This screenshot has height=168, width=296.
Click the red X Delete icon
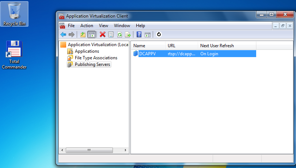point(103,34)
